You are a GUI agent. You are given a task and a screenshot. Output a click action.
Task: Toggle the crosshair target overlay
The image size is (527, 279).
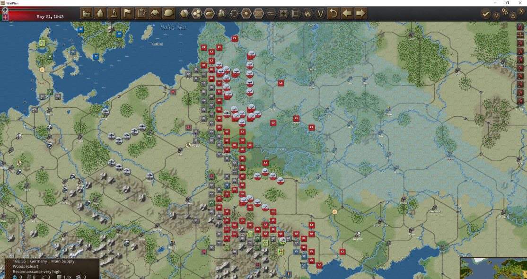pos(234,14)
